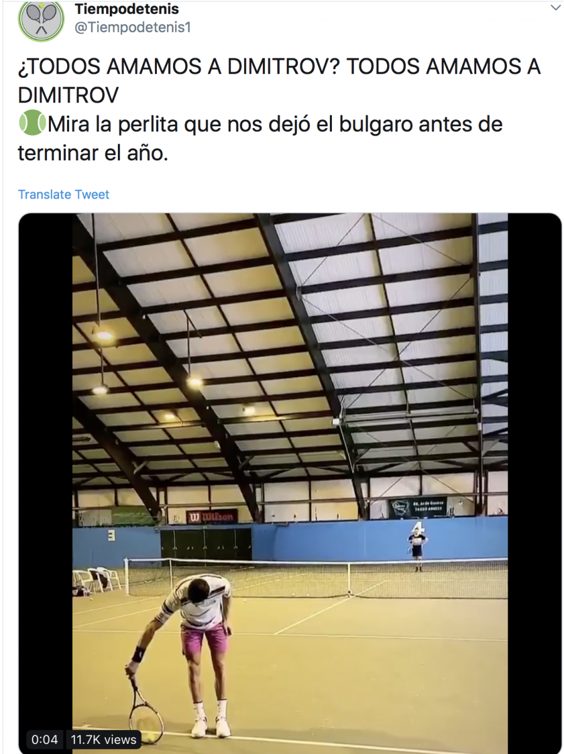Play the Dimitrov video
The image size is (564, 754).
click(290, 484)
